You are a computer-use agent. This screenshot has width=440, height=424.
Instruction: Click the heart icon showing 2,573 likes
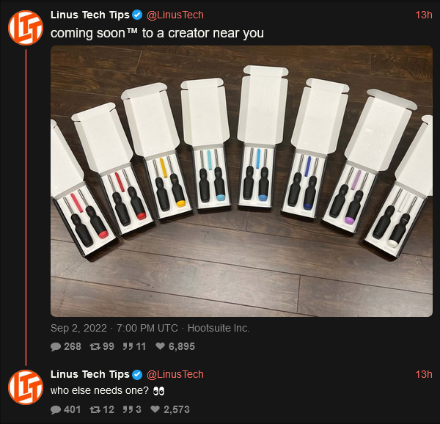tap(155, 409)
